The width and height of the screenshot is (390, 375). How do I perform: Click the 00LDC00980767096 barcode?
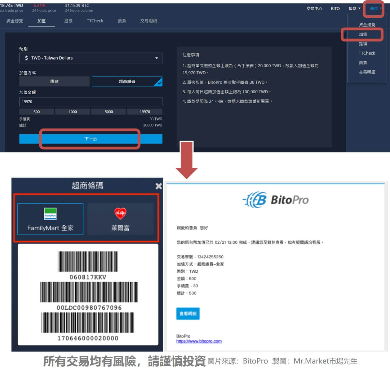tap(89, 292)
